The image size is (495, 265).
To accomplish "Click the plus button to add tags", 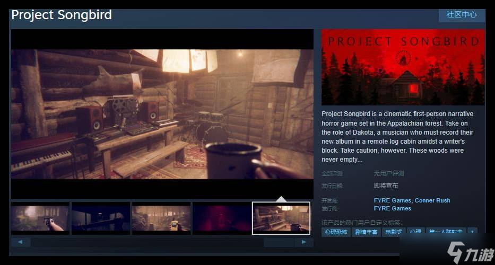I will point(472,232).
